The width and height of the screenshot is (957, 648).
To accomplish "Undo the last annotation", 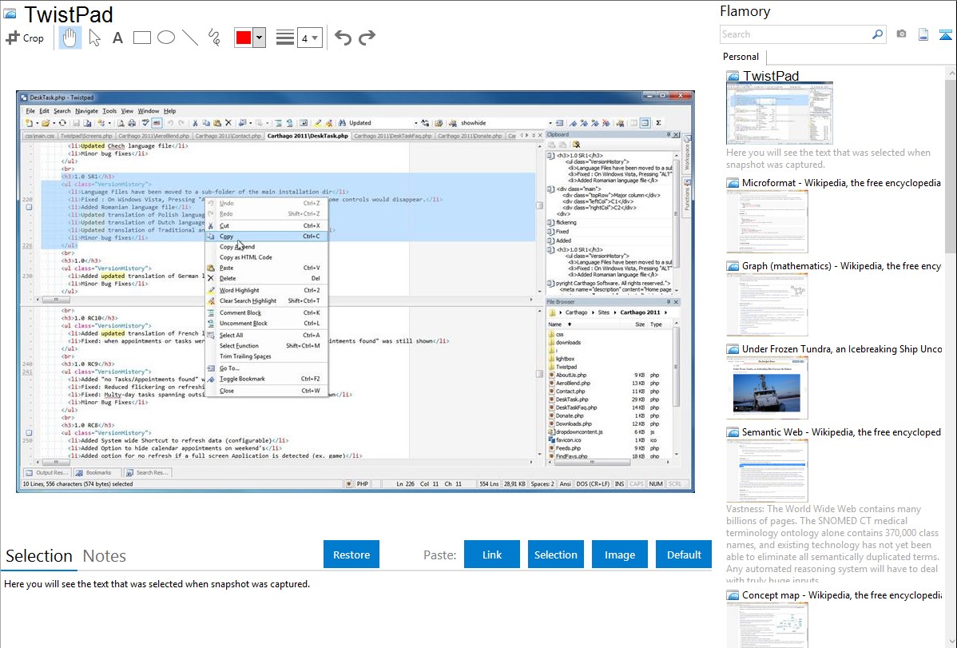I will point(343,38).
